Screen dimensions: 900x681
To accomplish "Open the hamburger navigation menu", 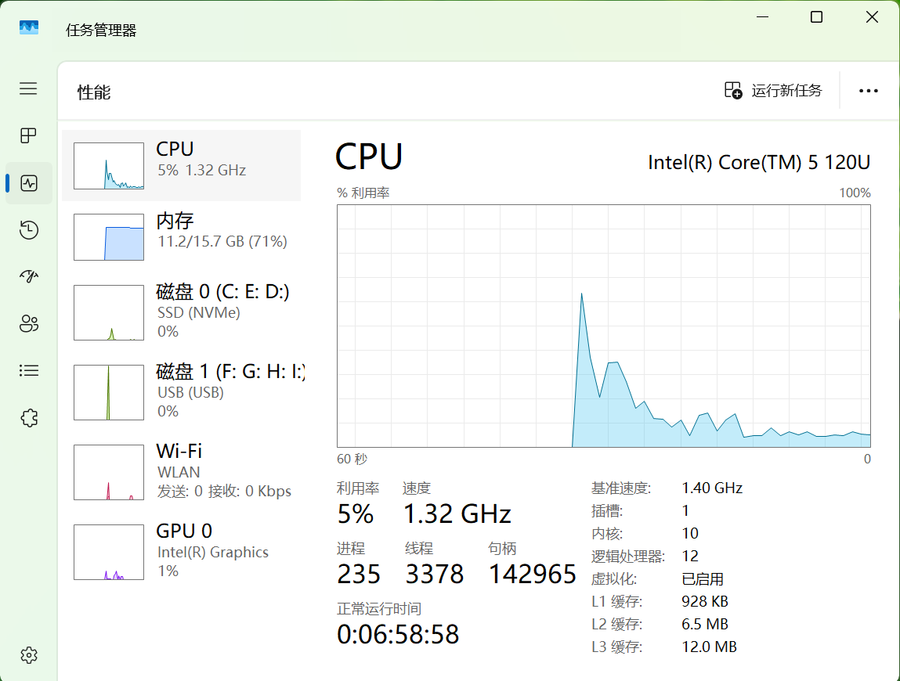I will click(x=28, y=88).
